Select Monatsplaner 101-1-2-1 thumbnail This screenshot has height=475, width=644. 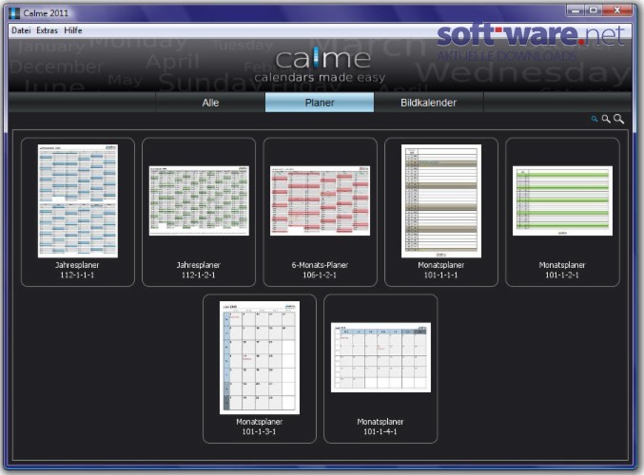pos(562,200)
